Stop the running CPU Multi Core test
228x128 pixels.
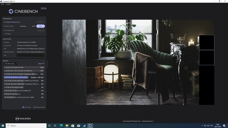pos(41,26)
